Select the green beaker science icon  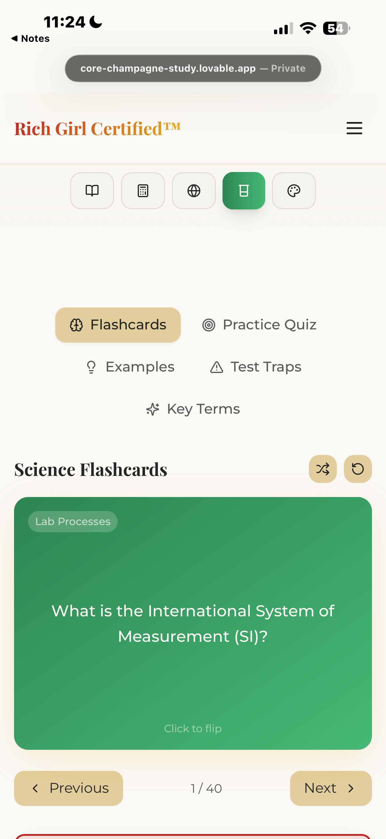pyautogui.click(x=244, y=190)
